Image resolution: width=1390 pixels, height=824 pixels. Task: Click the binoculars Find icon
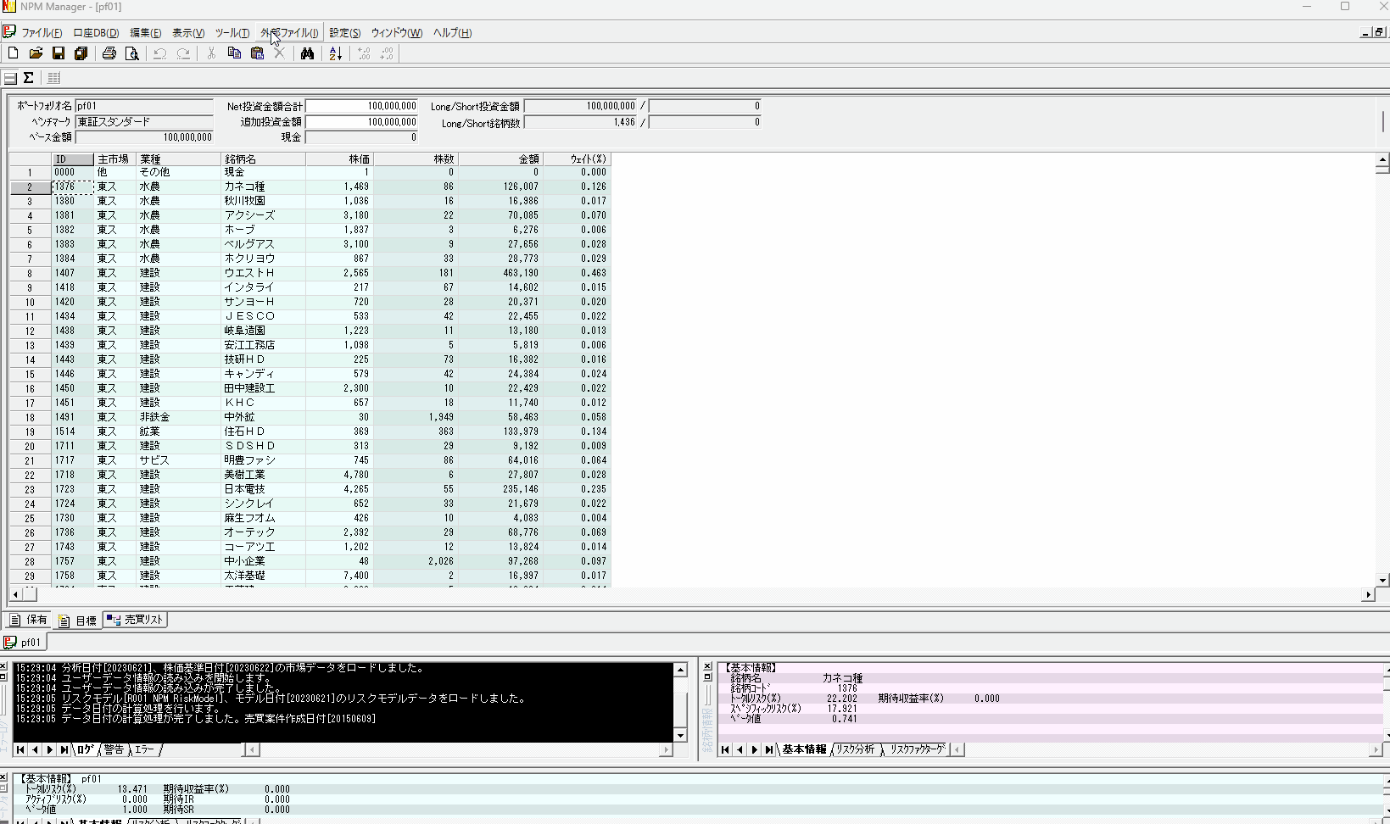coord(307,53)
